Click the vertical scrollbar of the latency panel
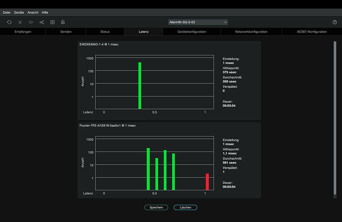The width and height of the screenshot is (342, 222). [x=335, y=118]
